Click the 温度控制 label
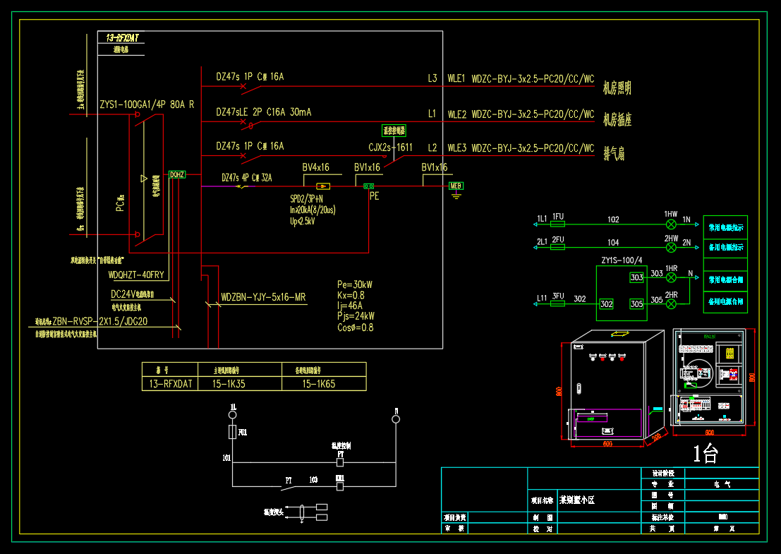Image resolution: width=781 pixels, height=554 pixels. point(341,446)
